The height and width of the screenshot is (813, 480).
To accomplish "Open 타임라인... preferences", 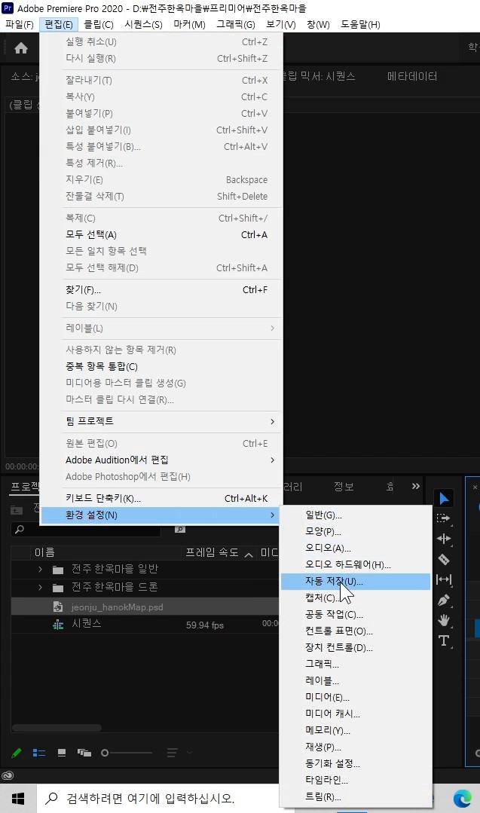I will 356,780.
